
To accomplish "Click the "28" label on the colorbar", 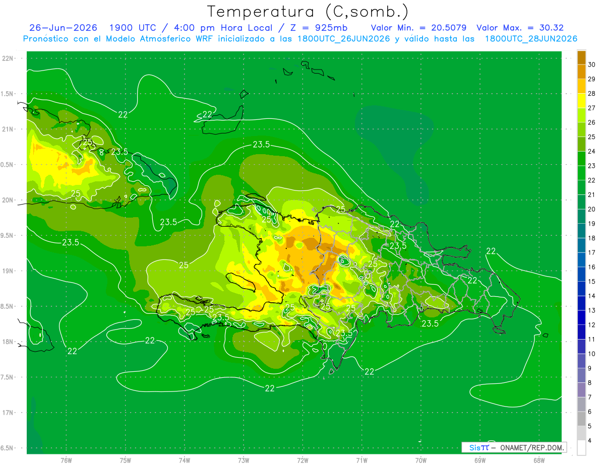I will [x=592, y=93].
